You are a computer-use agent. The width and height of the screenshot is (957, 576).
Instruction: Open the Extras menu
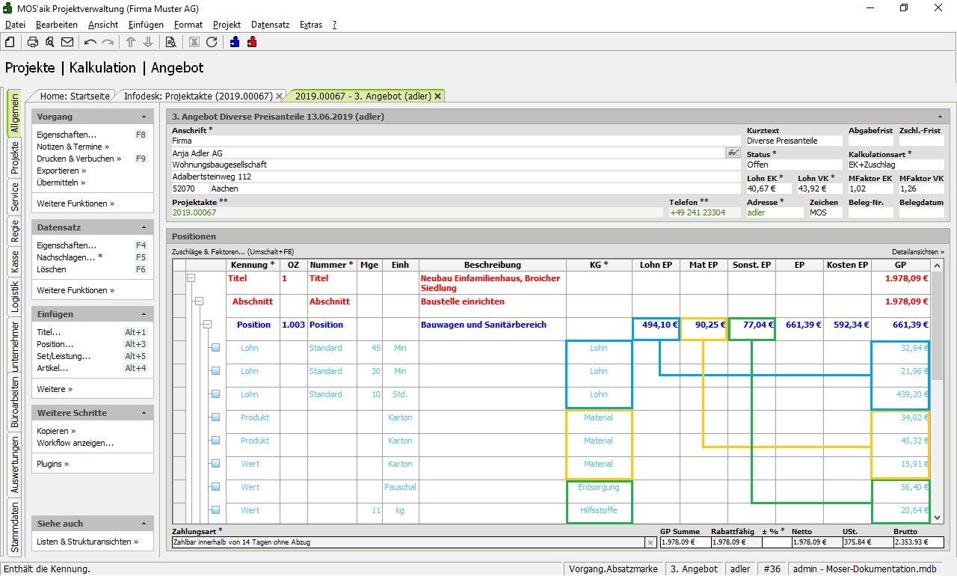[x=310, y=25]
